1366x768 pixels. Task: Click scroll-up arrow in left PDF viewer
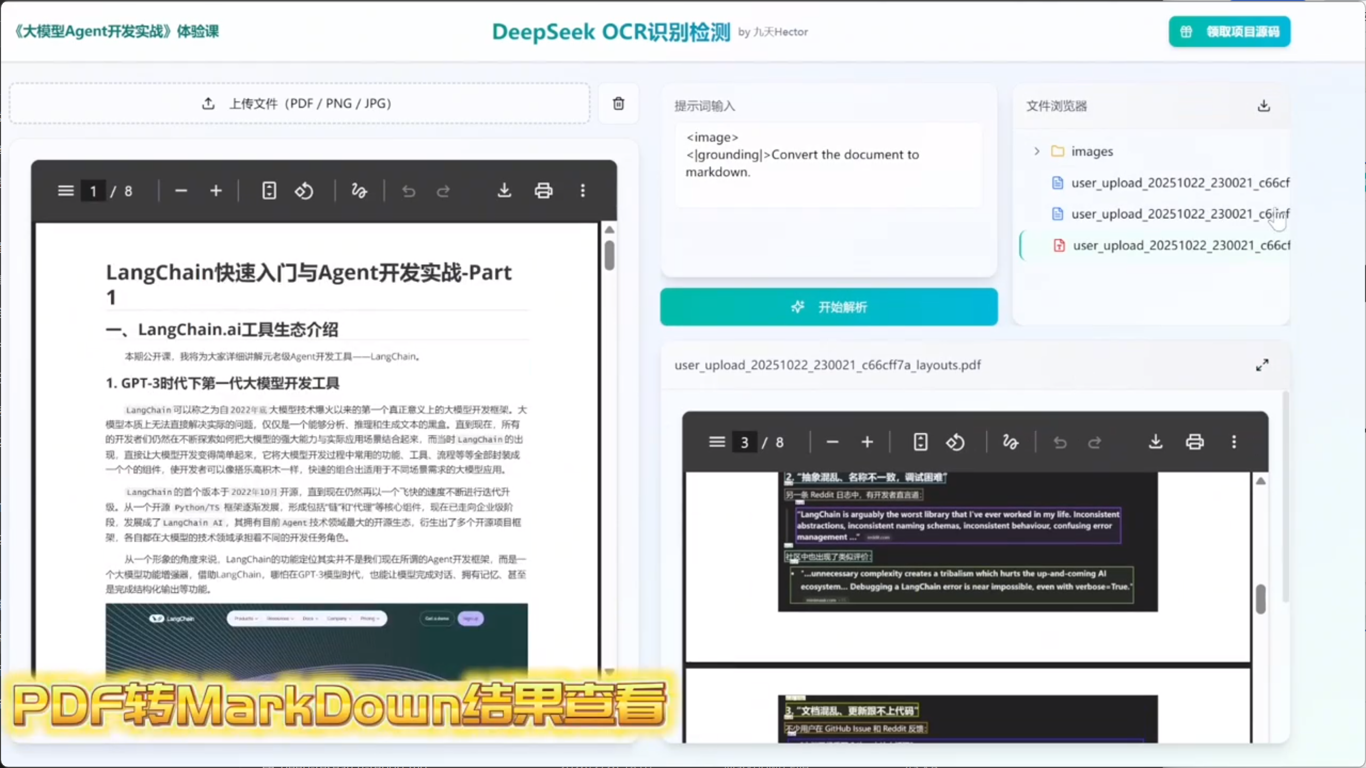609,230
